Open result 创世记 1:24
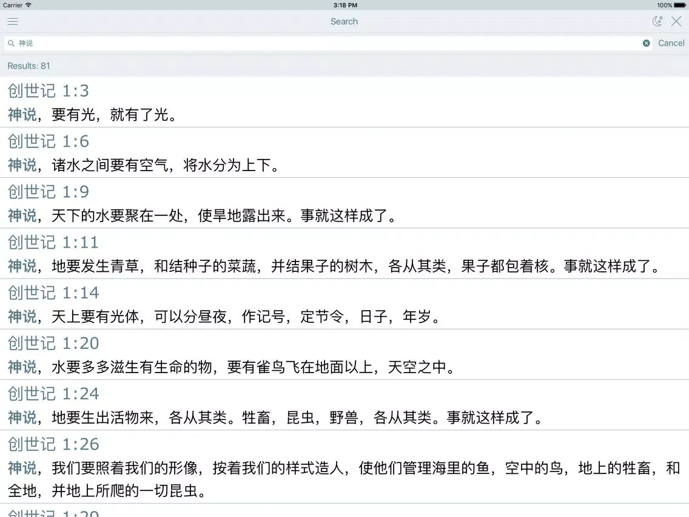The height and width of the screenshot is (517, 689). pyautogui.click(x=344, y=405)
